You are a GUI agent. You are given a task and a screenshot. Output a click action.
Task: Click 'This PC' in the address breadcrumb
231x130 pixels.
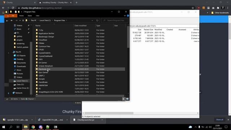click(34, 21)
